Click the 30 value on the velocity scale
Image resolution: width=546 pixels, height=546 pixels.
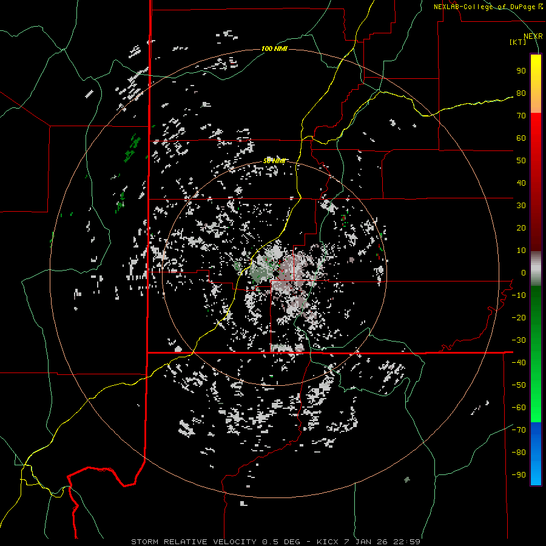pyautogui.click(x=521, y=206)
